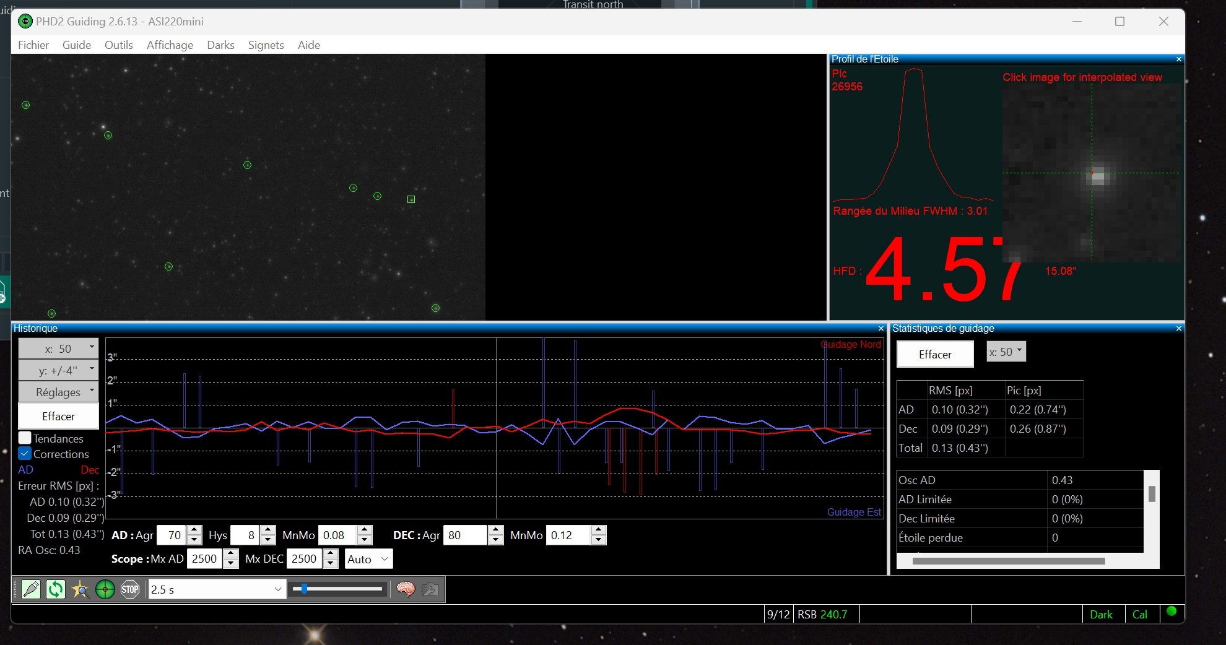Viewport: 1226px width, 645px height.
Task: Increase AD aggressiveness with up arrow
Action: [x=195, y=530]
